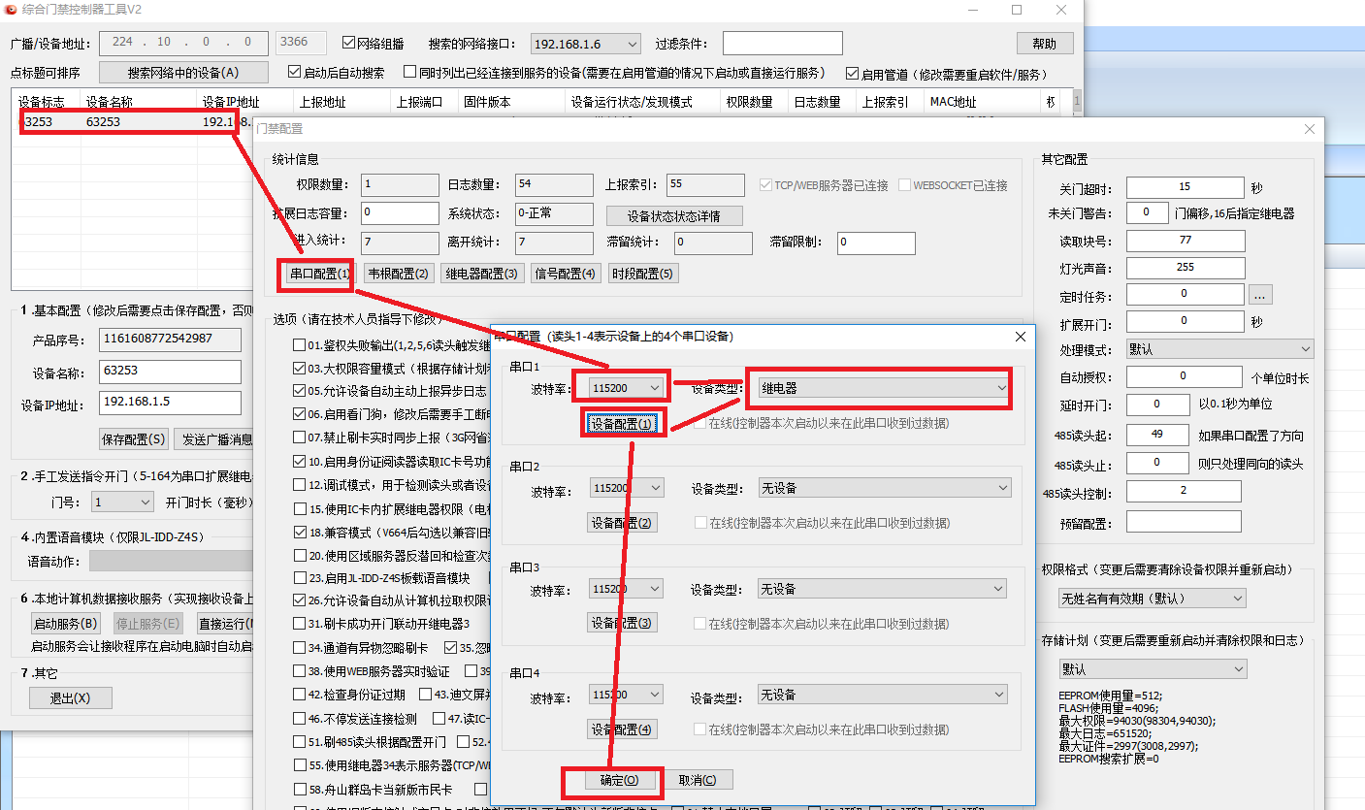Click 设备配置(3) for 串口3
1365x810 pixels.
point(623,623)
